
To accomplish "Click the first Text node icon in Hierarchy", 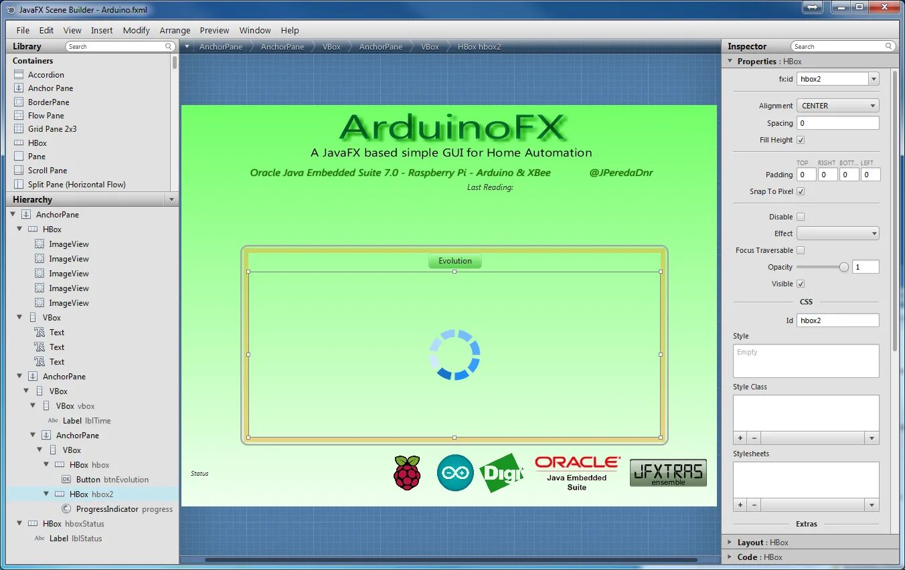I will pos(39,332).
